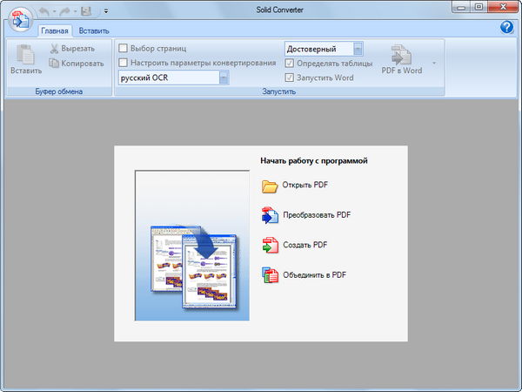Screen dimensions: 522x392
Task: Expand the quick access toolbar customize arrow
Action: (105, 11)
